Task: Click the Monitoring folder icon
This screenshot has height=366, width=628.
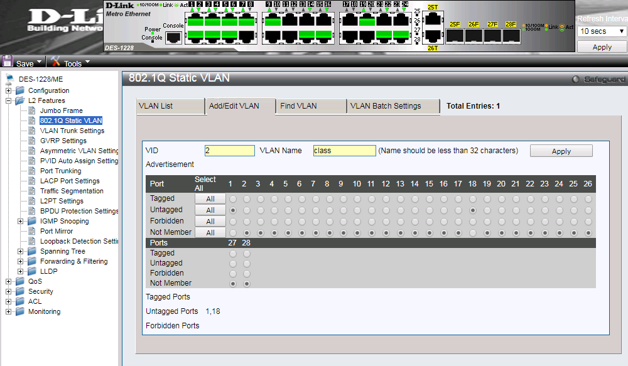Action: [x=20, y=311]
